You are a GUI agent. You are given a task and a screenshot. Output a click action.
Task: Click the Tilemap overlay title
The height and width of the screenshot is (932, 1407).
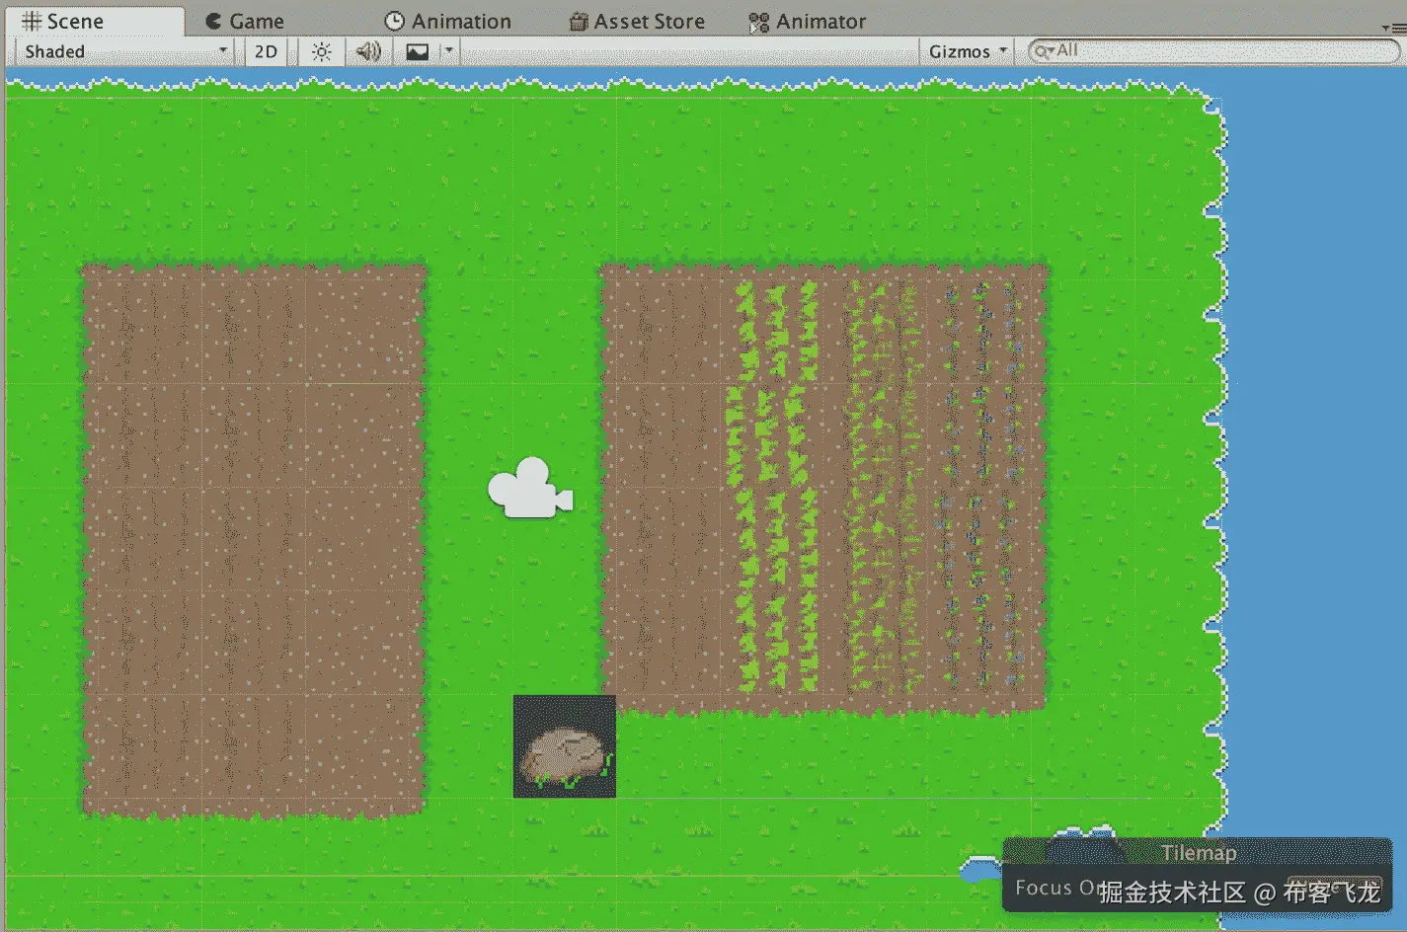pos(1198,852)
